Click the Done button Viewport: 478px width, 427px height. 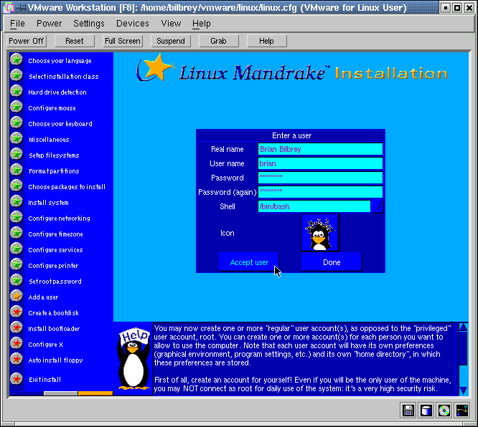[x=332, y=262]
